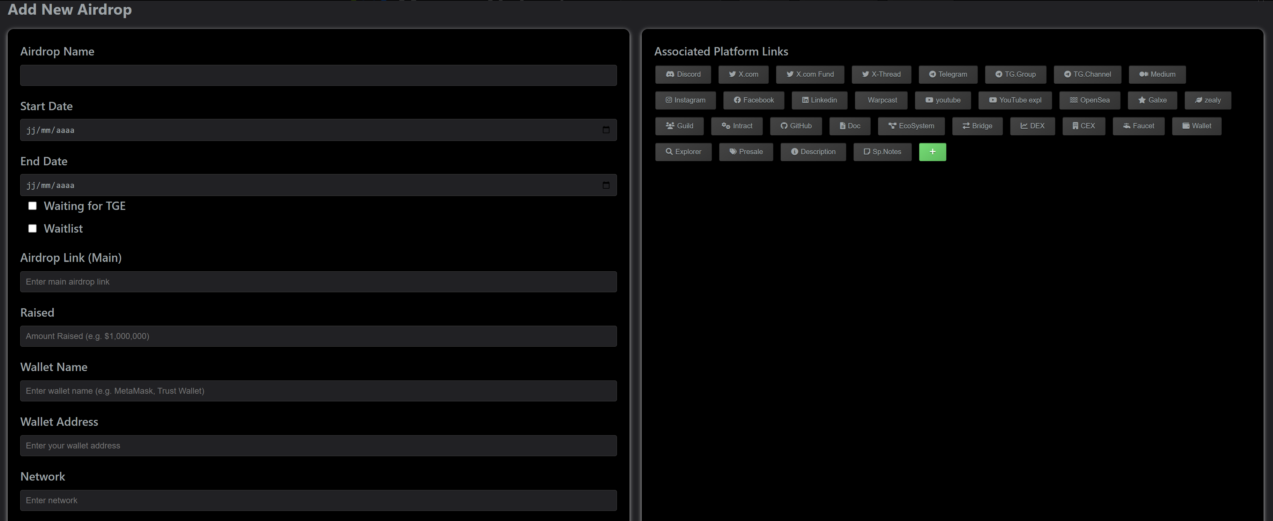Viewport: 1273px width, 521px height.
Task: Click the Medium platform button
Action: click(1157, 75)
